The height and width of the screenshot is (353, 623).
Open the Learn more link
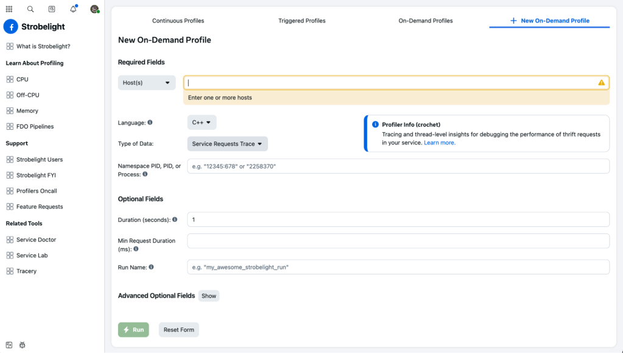pyautogui.click(x=440, y=143)
